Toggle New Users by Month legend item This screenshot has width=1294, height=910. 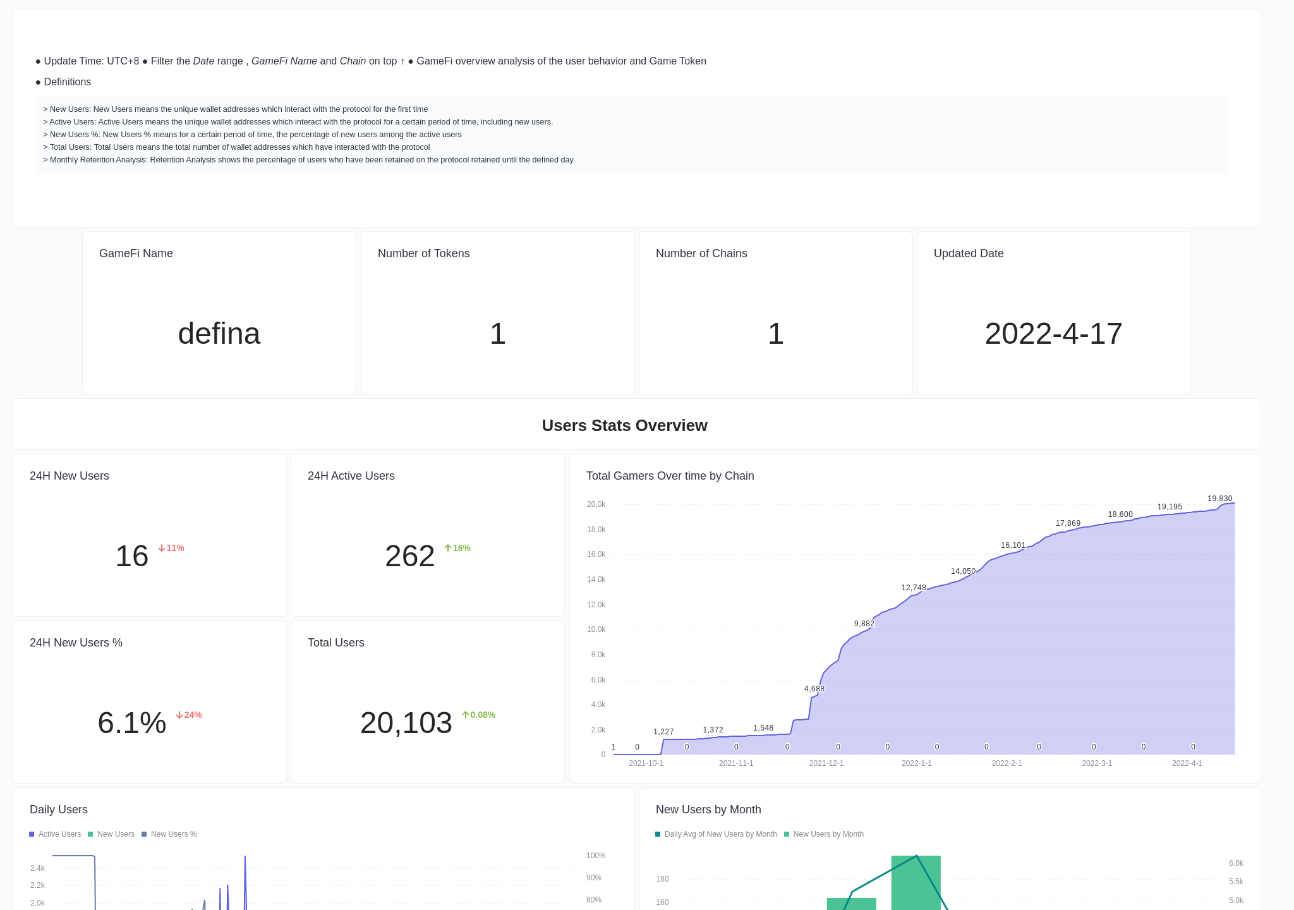(824, 834)
